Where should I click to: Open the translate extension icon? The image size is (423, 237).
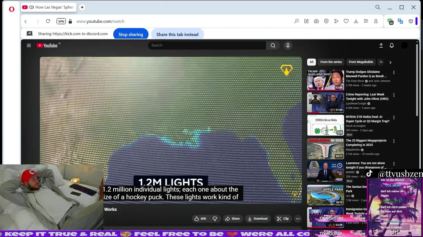(x=400, y=21)
